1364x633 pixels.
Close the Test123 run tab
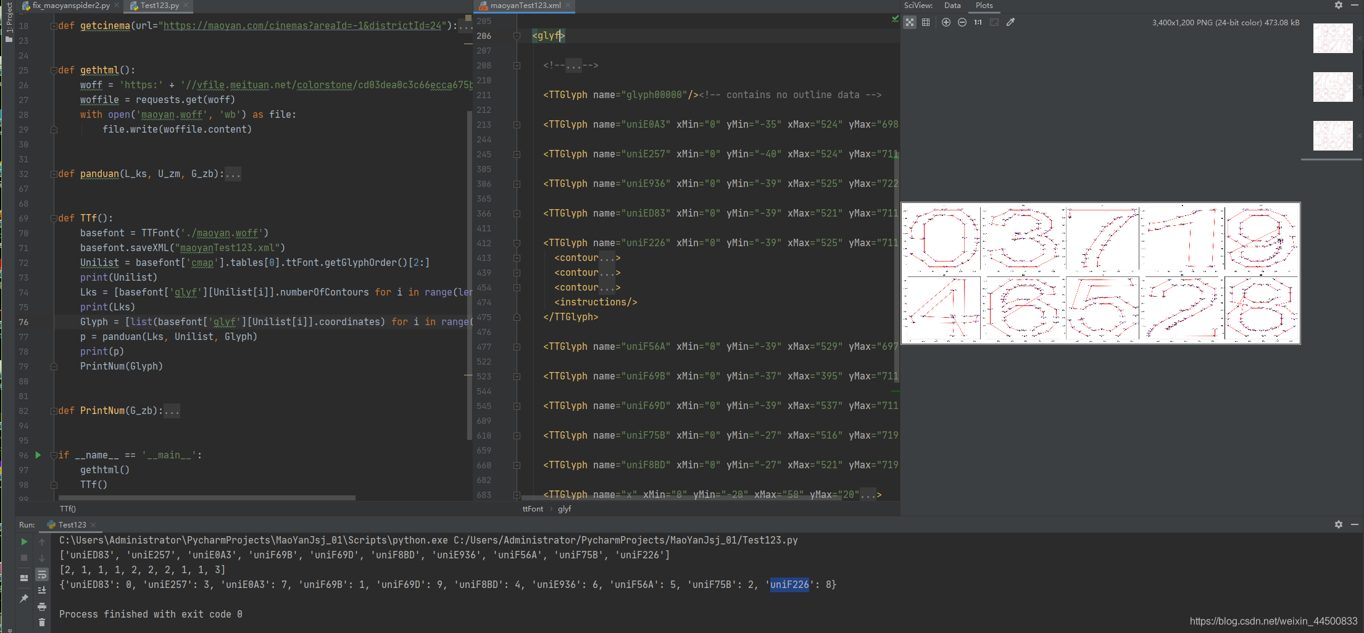click(x=93, y=525)
